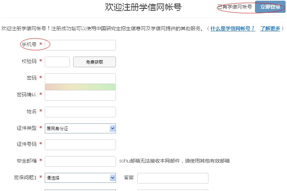Click the 校验码 input box
Viewport: 287px width, 191px height.
tap(57, 62)
